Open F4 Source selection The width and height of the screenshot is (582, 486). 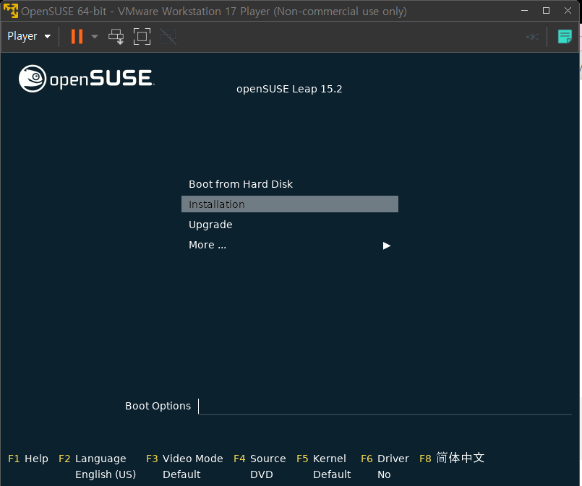[260, 459]
